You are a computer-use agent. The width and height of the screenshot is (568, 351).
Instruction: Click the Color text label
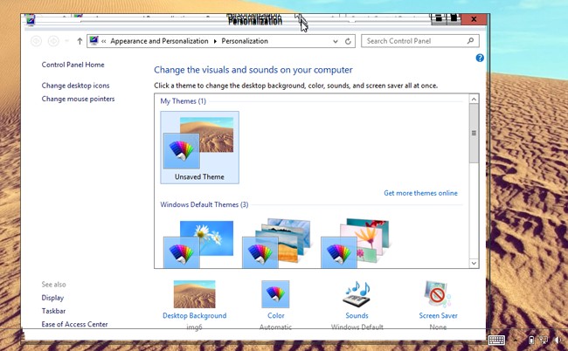coord(275,316)
